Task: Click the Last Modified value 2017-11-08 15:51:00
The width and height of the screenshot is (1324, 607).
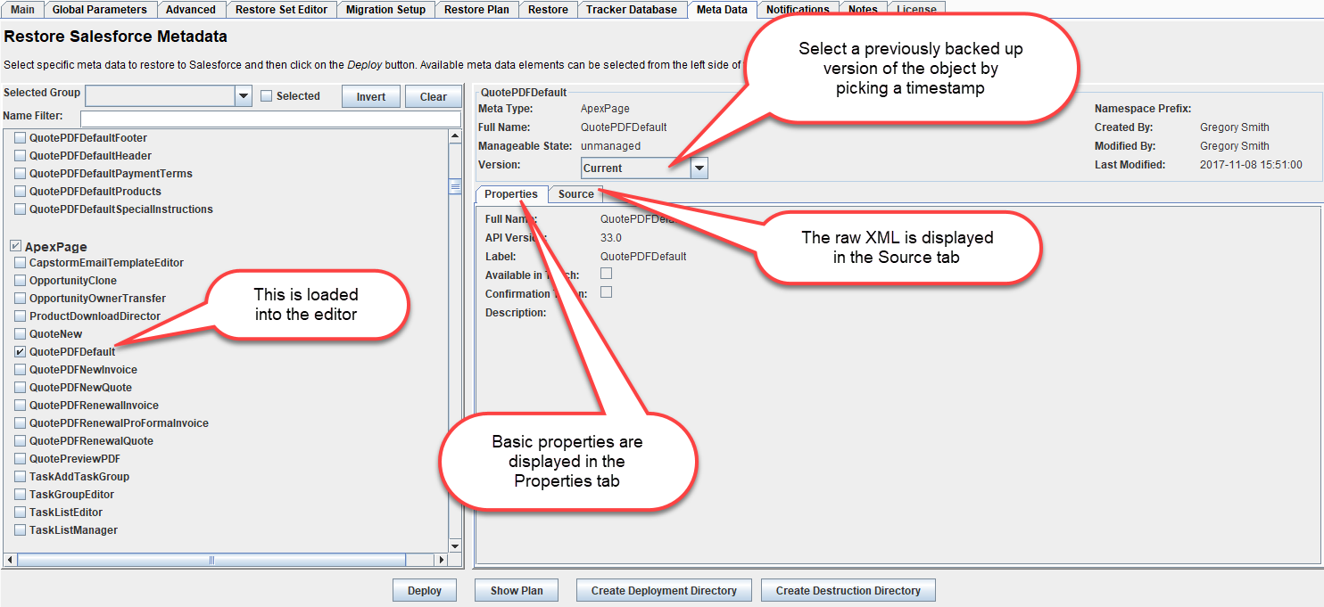Action: (1251, 165)
